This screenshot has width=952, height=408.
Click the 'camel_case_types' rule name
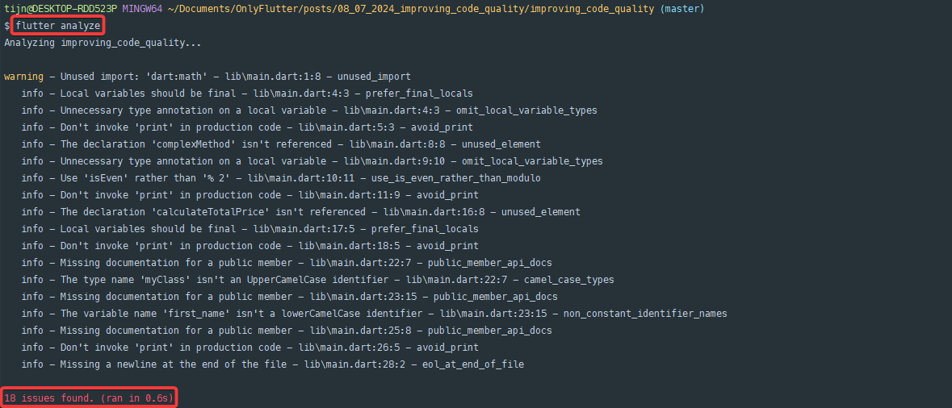coord(569,280)
